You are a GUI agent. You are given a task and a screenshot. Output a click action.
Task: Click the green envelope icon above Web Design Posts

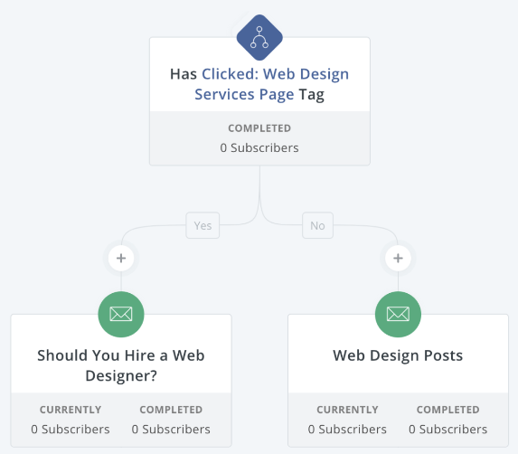(x=398, y=314)
